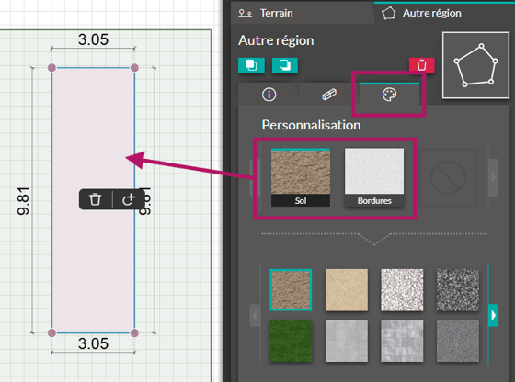This screenshot has height=382, width=515.
Task: Click the top 3.05 dimension label
Action: click(93, 39)
